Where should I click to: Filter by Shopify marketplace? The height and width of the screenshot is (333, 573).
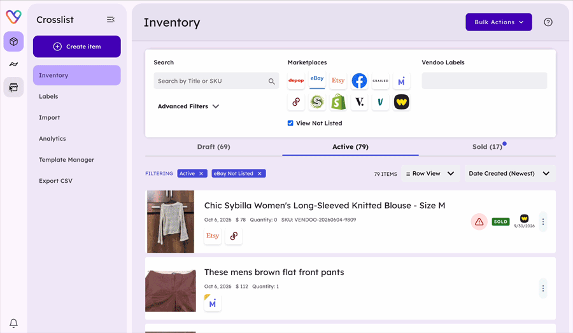(x=338, y=102)
